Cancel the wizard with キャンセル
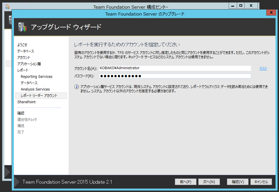Screen dimensions: 279x192 [x=261, y=182]
